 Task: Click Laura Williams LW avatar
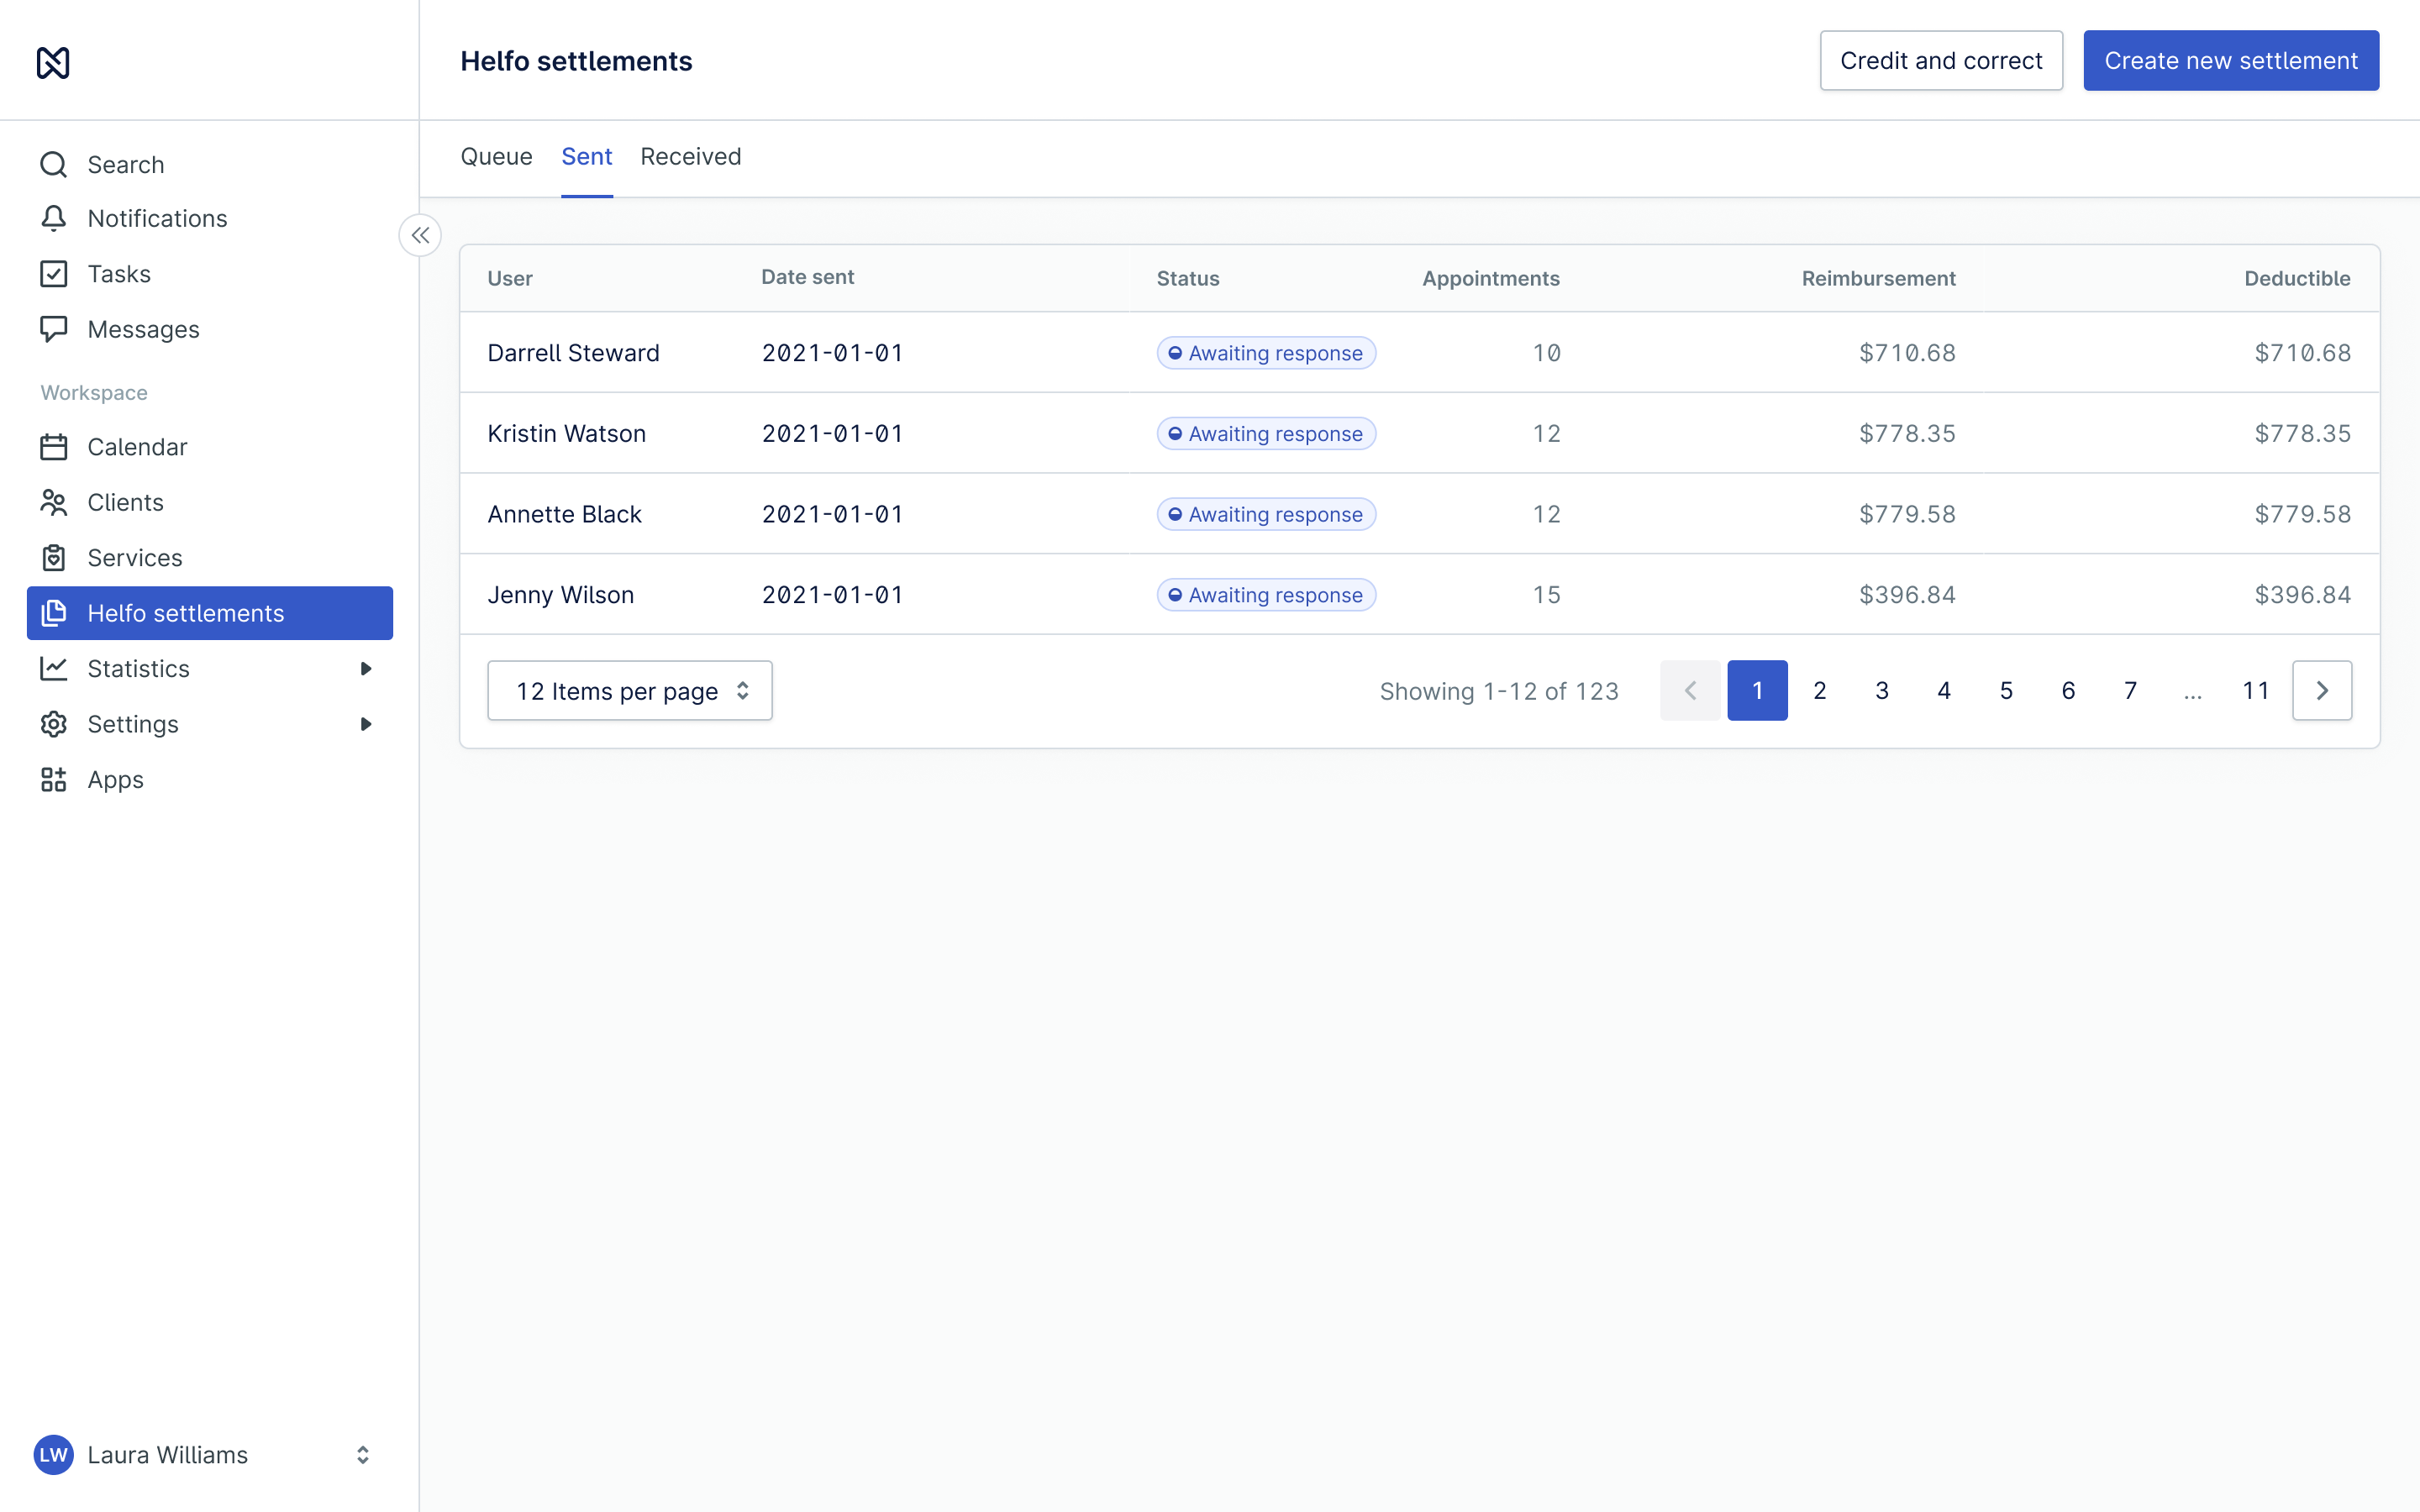pos(53,1454)
